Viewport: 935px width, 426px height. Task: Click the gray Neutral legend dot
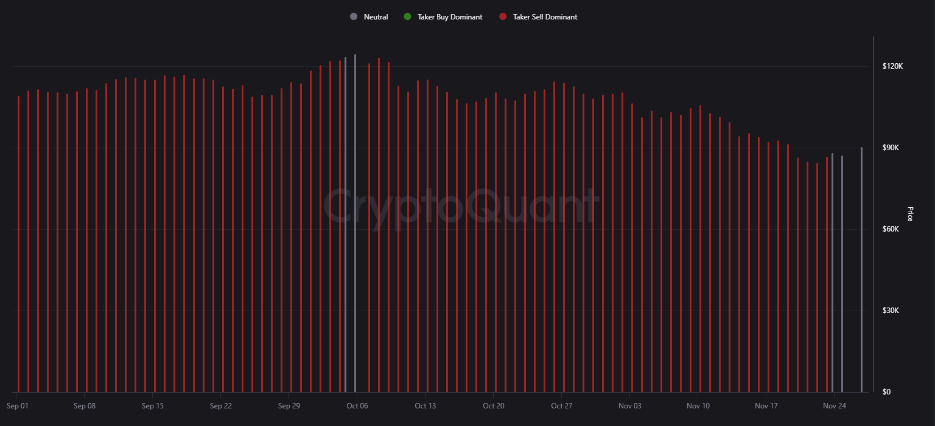354,17
